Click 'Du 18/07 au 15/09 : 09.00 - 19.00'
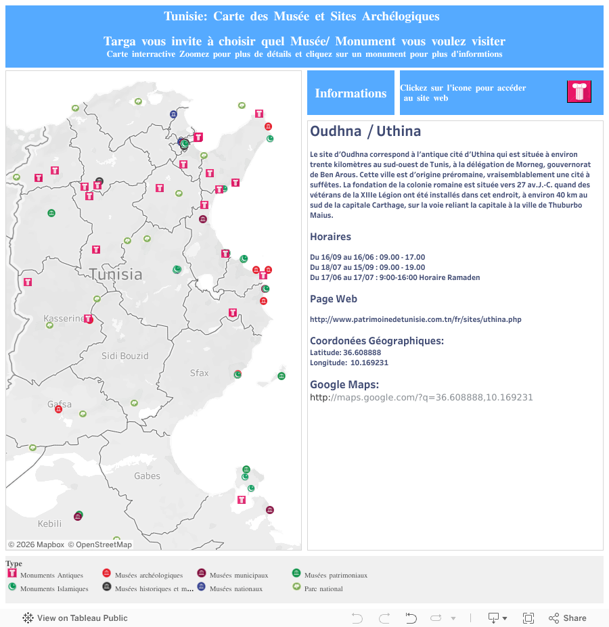The image size is (609, 627). tap(367, 267)
